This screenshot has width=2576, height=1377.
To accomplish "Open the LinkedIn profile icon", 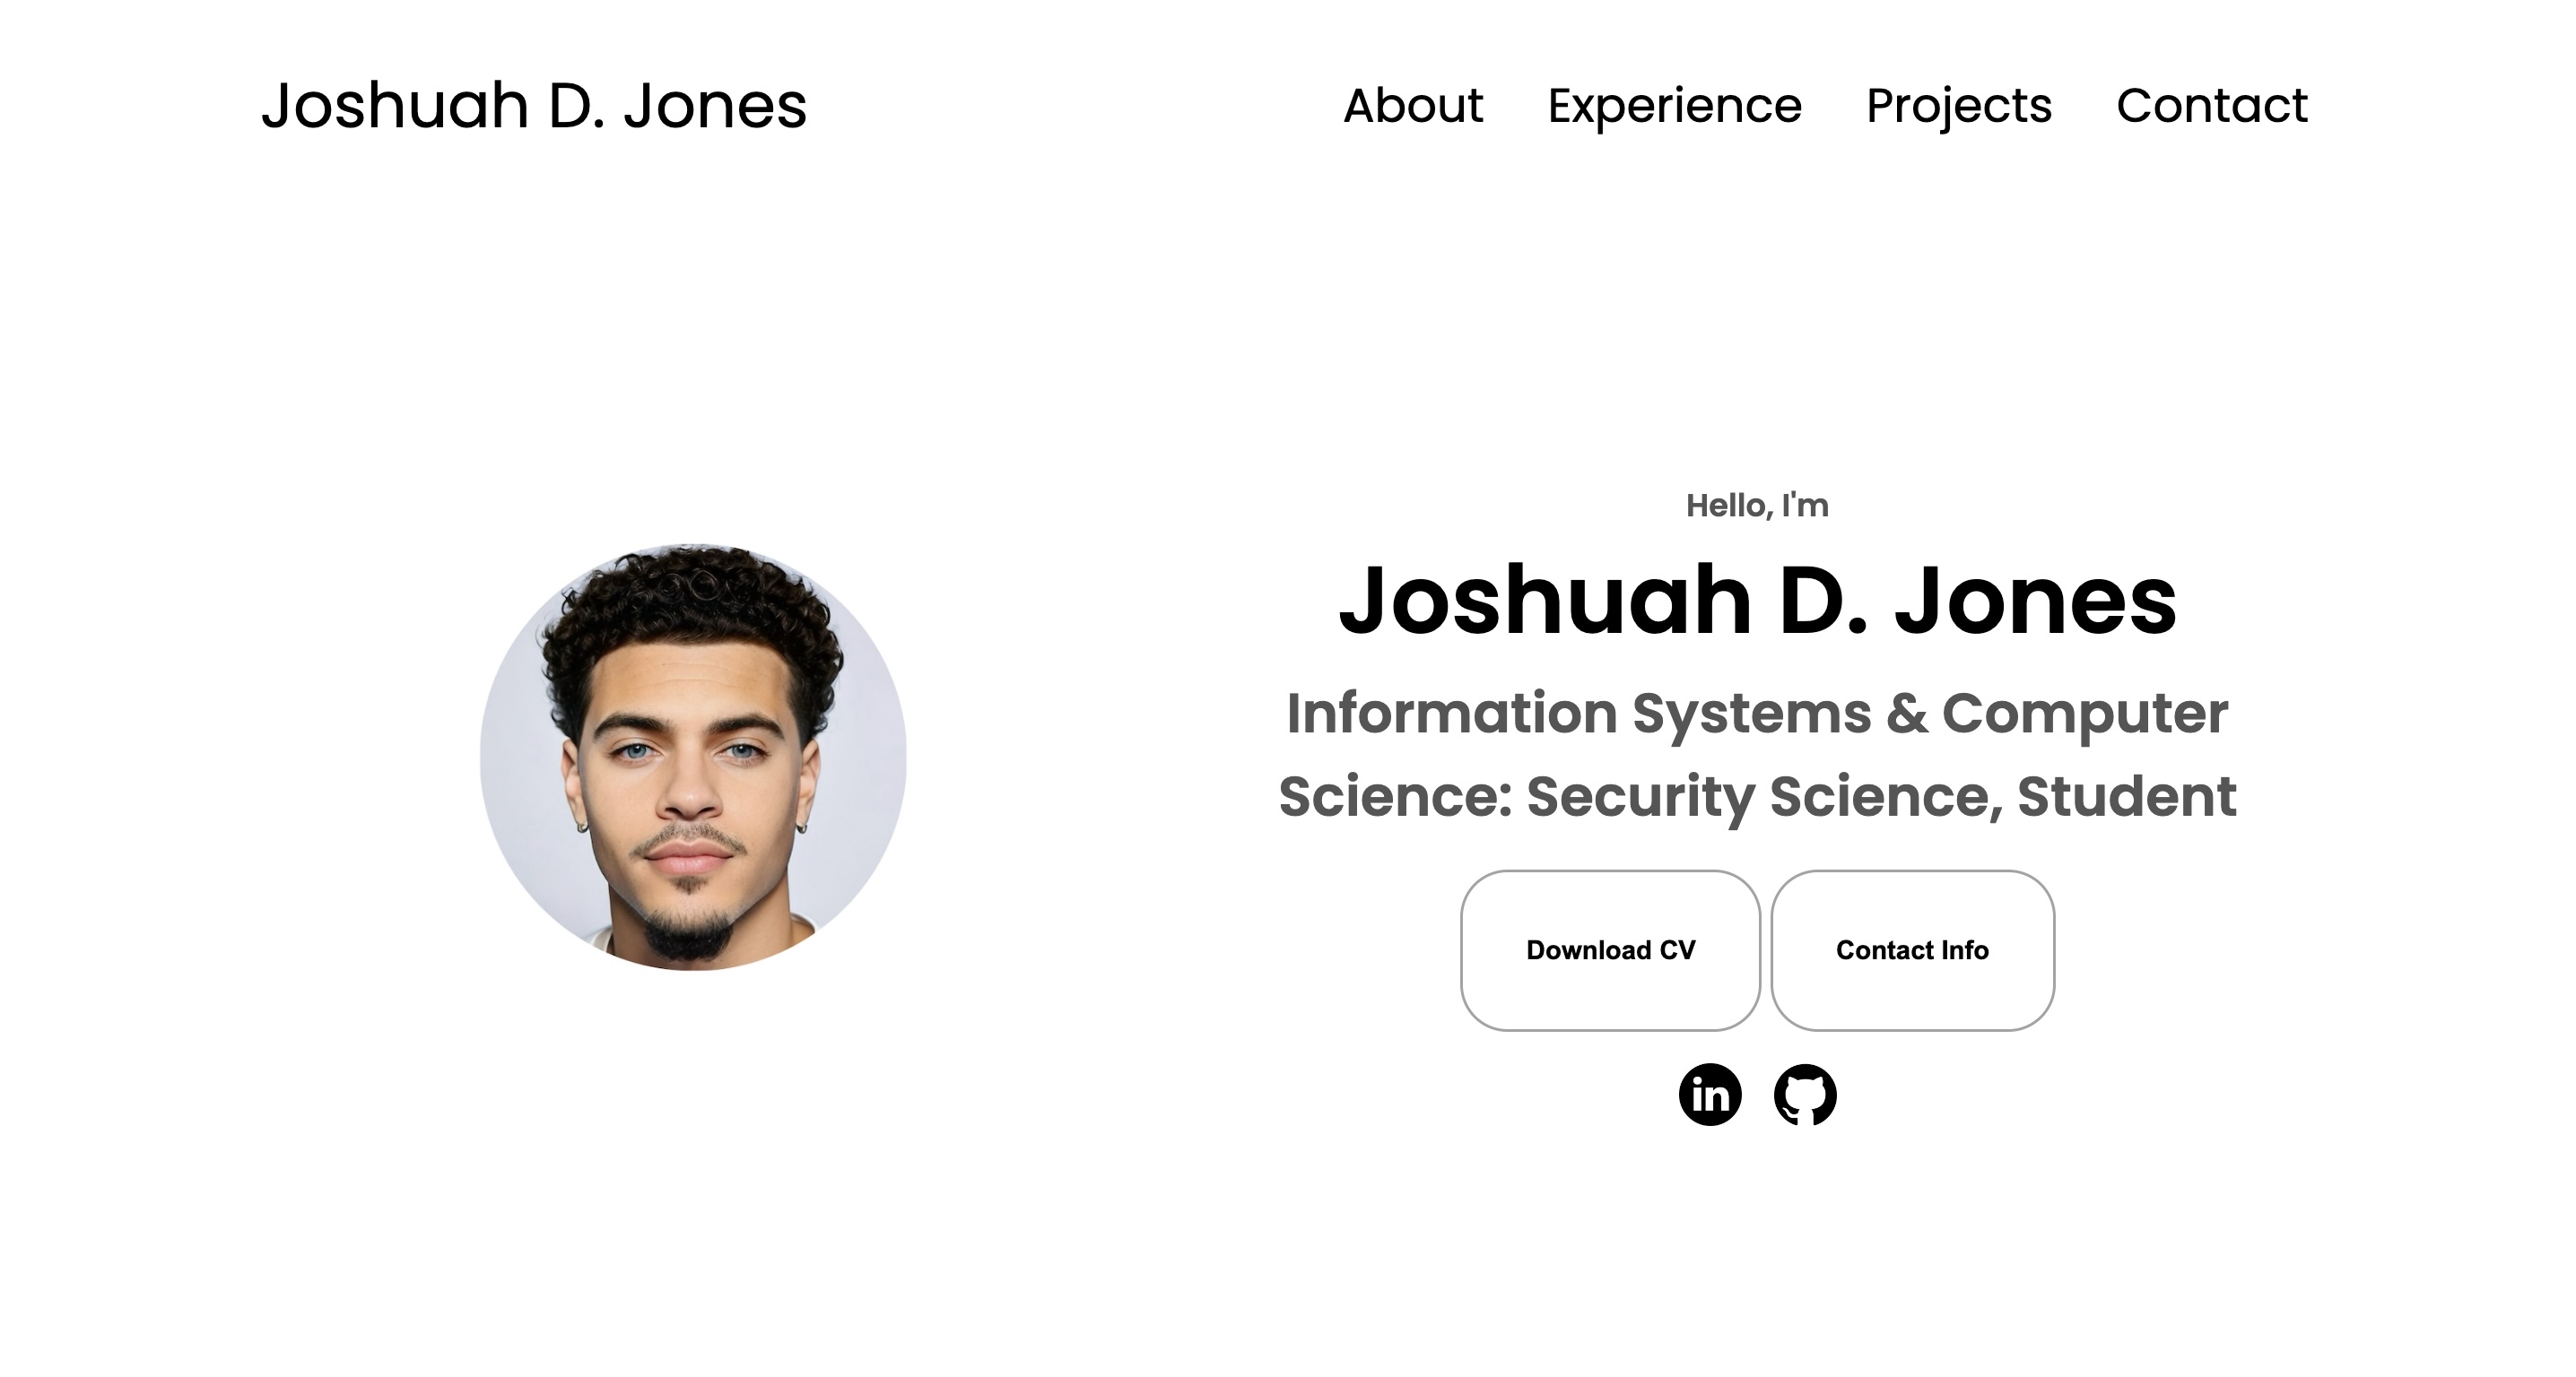I will tap(1710, 1096).
